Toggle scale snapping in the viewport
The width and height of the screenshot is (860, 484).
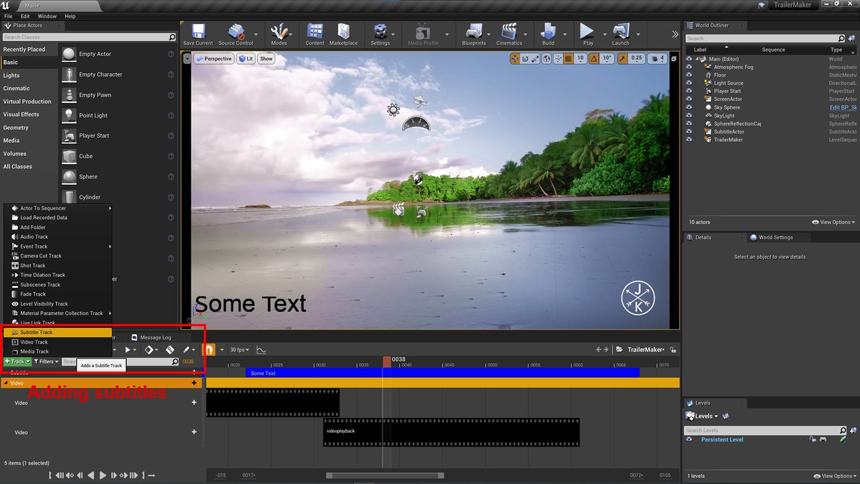tap(623, 58)
